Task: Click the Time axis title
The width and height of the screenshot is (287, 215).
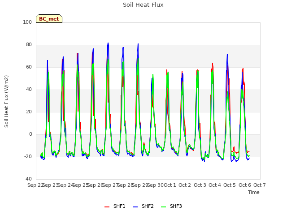Action: pyautogui.click(x=254, y=192)
